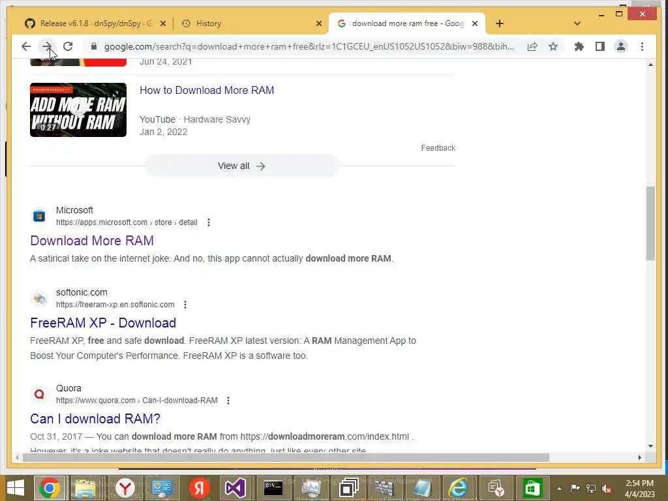
Task: Click the softonic.com favicon
Action: (39, 298)
